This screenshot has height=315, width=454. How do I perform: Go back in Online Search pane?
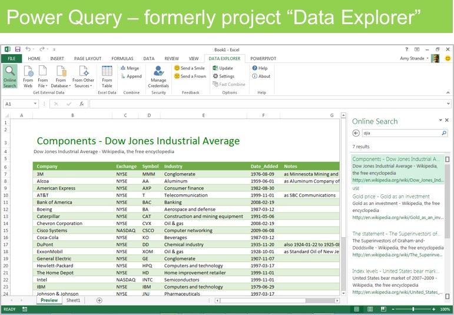coord(356,133)
